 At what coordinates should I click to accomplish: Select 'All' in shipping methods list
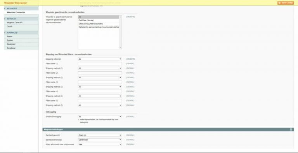(99, 17)
